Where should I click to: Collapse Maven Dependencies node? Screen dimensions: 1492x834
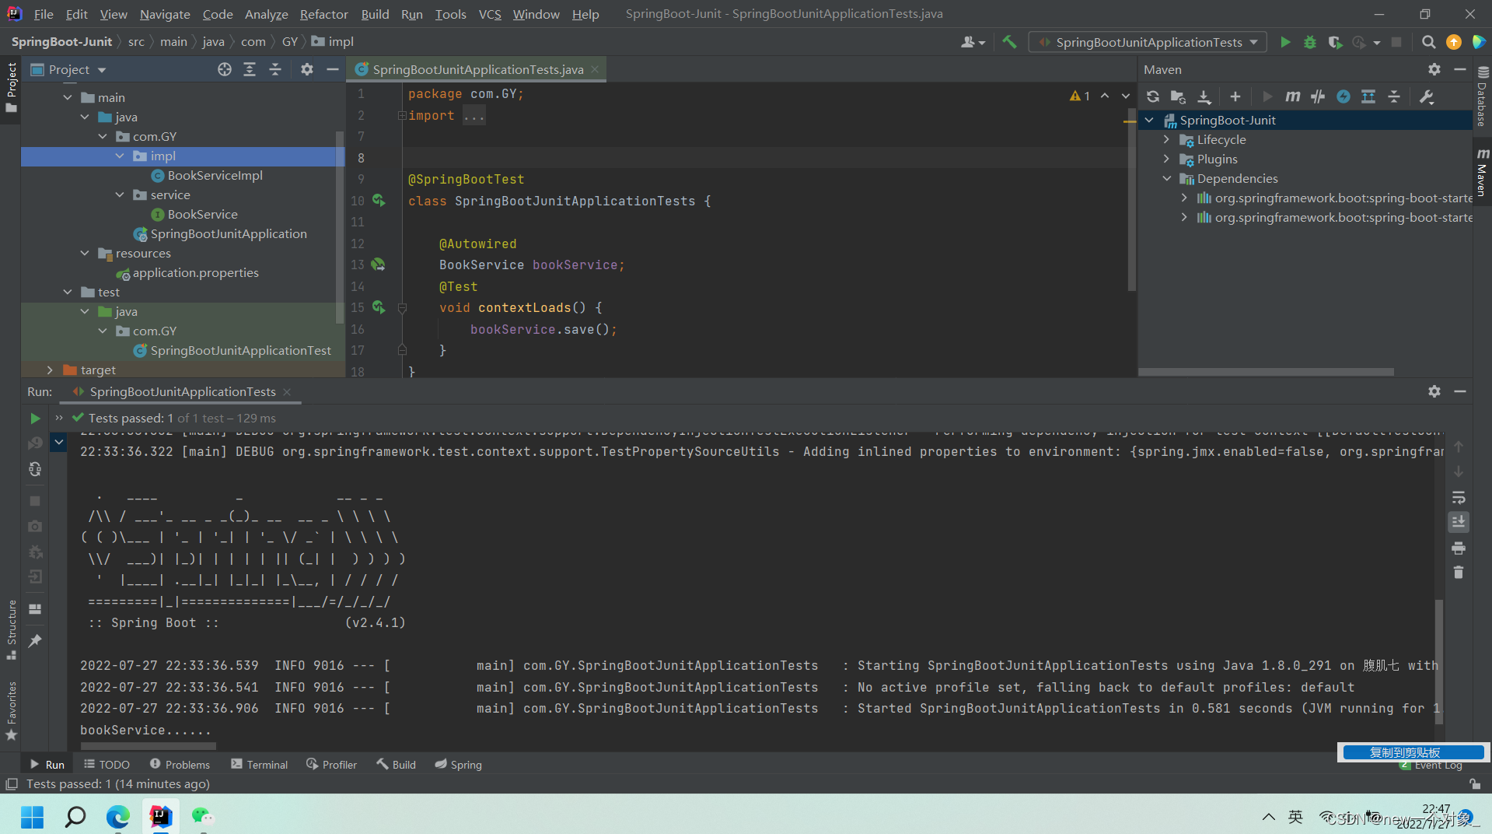[x=1166, y=178]
